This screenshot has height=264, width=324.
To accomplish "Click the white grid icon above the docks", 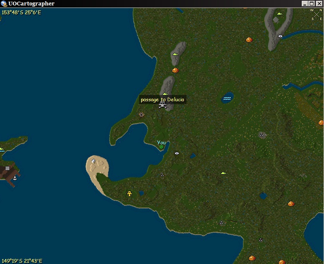I will click(x=8, y=168).
